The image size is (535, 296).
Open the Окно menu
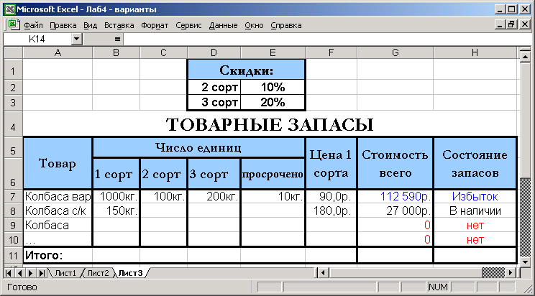(x=254, y=25)
